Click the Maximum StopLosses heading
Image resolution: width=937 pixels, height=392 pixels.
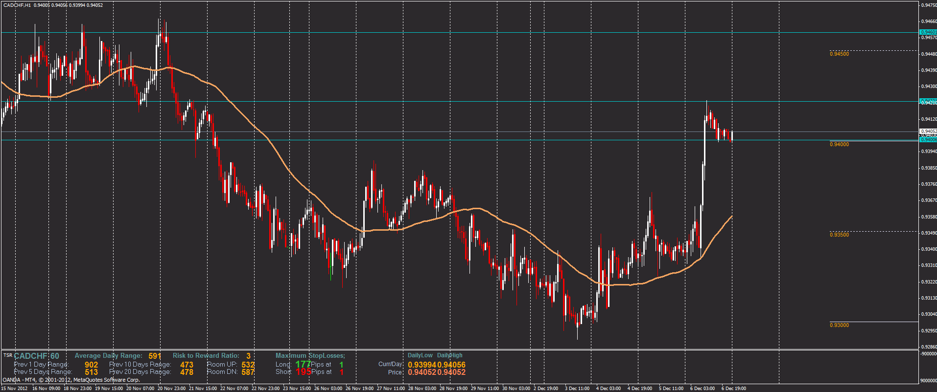pos(310,356)
